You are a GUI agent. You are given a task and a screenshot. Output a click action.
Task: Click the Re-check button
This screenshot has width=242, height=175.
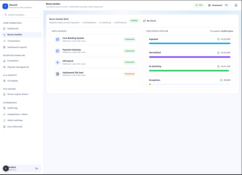[150, 21]
